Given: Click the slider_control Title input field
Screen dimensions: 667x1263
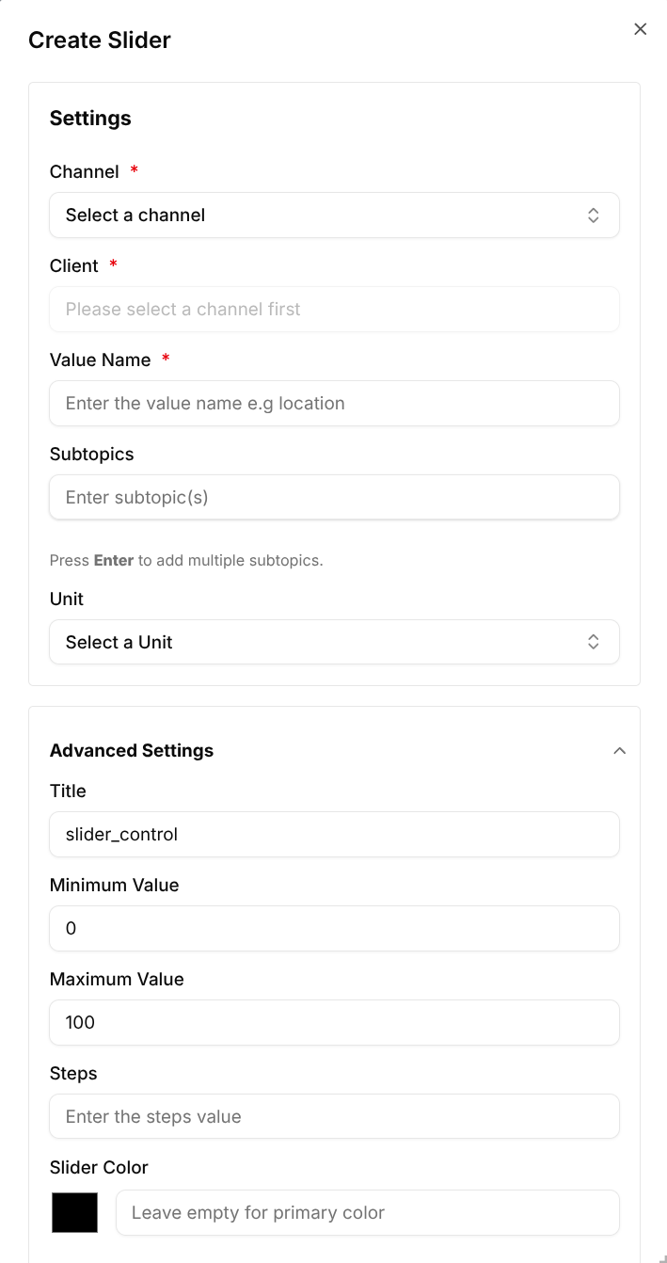Looking at the screenshot, I should click(x=334, y=834).
